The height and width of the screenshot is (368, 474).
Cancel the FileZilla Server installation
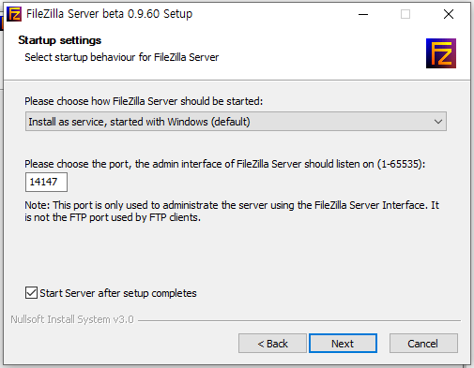[x=423, y=344]
